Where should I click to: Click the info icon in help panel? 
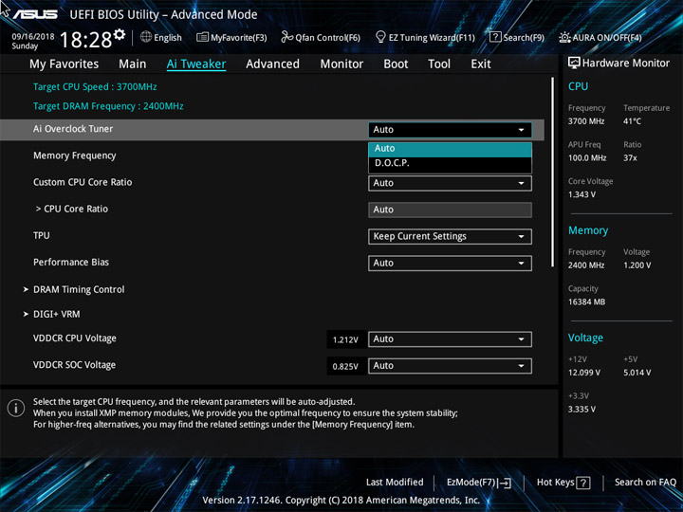point(16,409)
